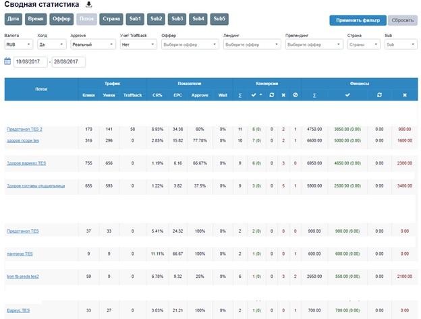Open the Холд dropdown

tap(51, 45)
